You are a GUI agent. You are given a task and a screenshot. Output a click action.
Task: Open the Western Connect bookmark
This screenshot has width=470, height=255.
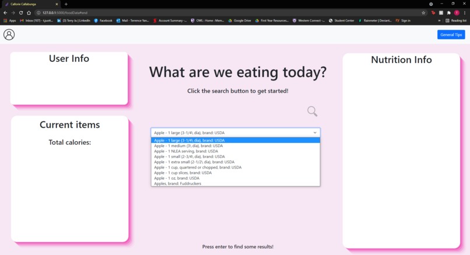click(308, 20)
